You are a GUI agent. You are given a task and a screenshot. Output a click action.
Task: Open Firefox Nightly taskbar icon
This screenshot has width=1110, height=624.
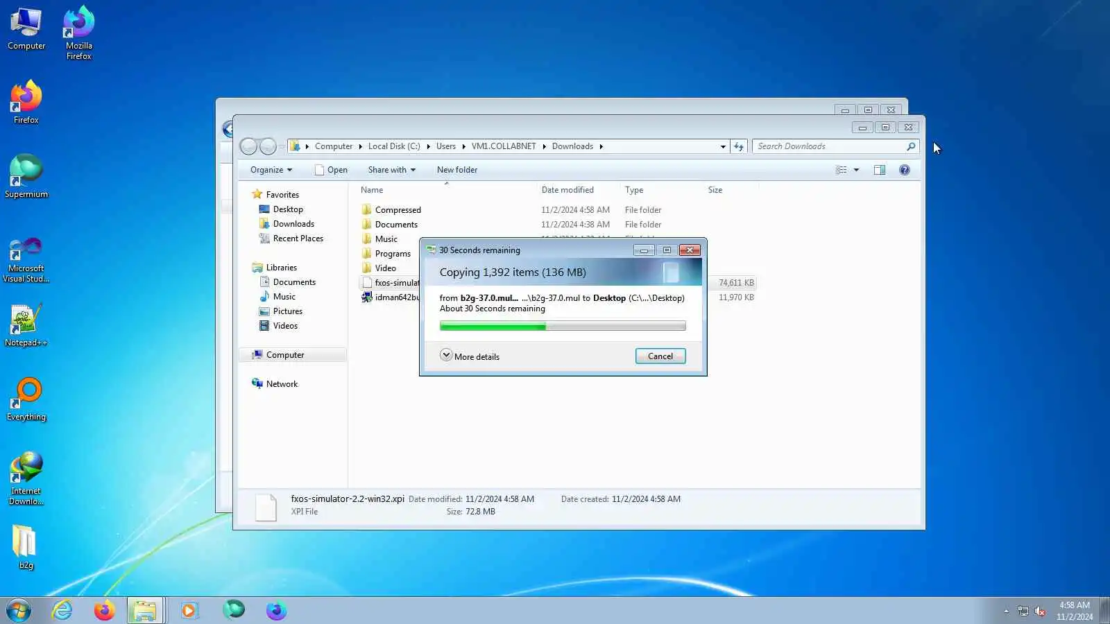tap(276, 611)
